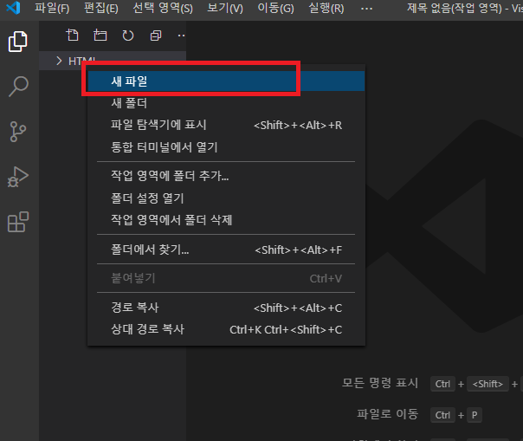Choose 파일 탐색기에 표시

226,125
